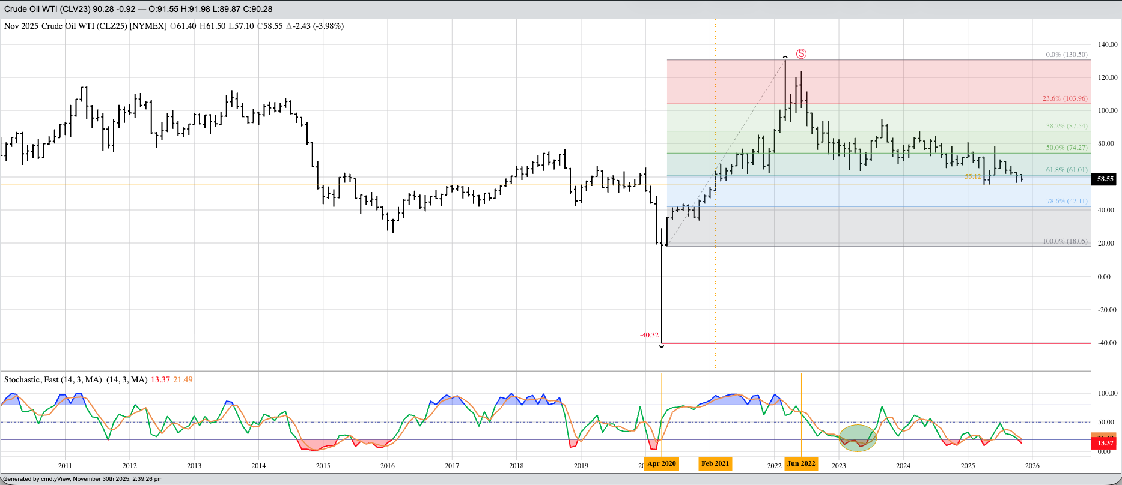
Task: Select the 100.0% (18.05) Fibonacci label
Action: click(1064, 241)
